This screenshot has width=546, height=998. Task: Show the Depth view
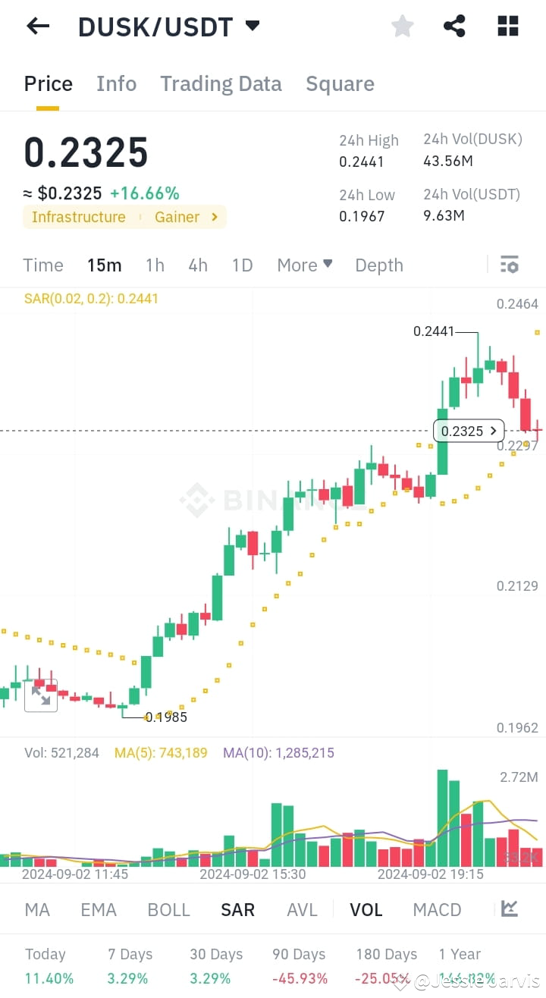point(378,265)
